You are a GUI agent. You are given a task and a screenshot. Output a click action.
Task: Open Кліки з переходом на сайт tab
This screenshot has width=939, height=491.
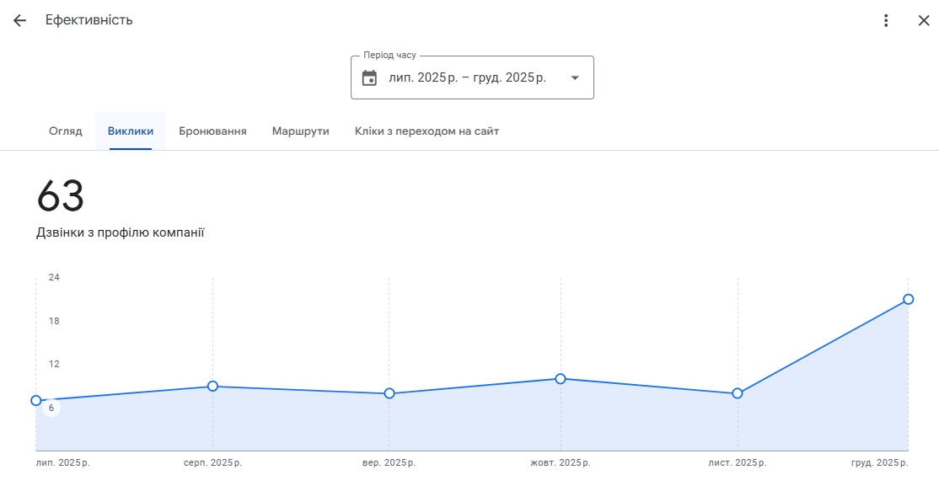(x=427, y=131)
